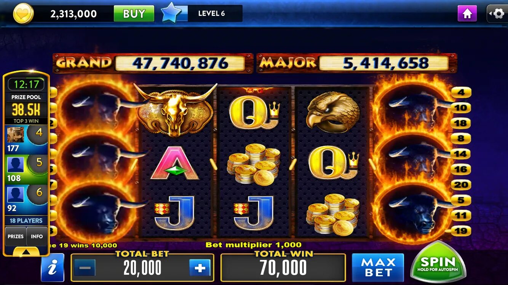Click the golden bull skull symbol

(x=175, y=111)
